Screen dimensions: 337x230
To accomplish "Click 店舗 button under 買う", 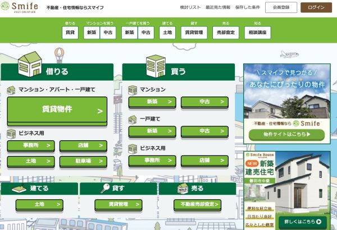I will click(205, 161).
